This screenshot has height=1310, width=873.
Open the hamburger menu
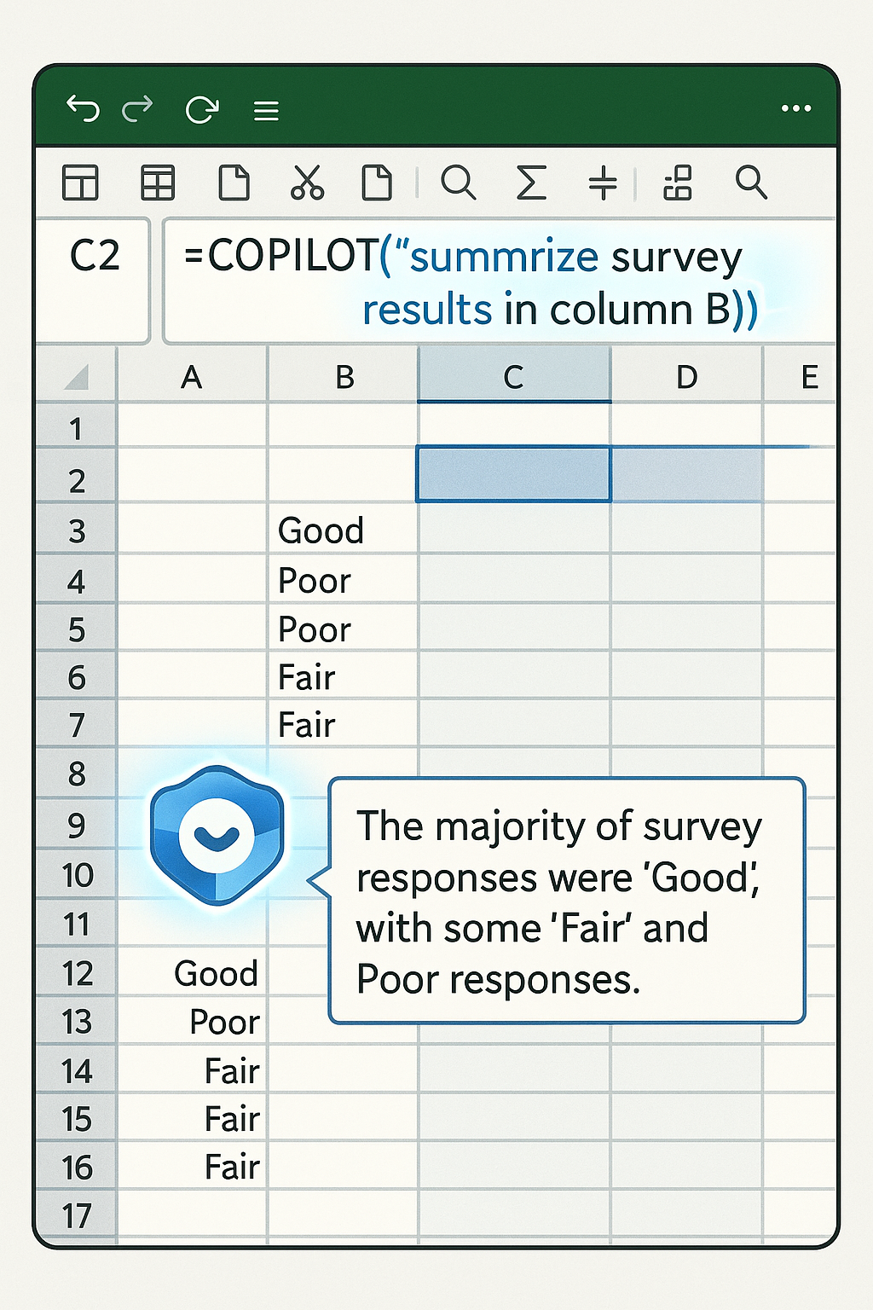[x=266, y=111]
